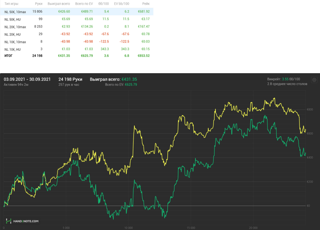Click the '€800' axis label

310,110
